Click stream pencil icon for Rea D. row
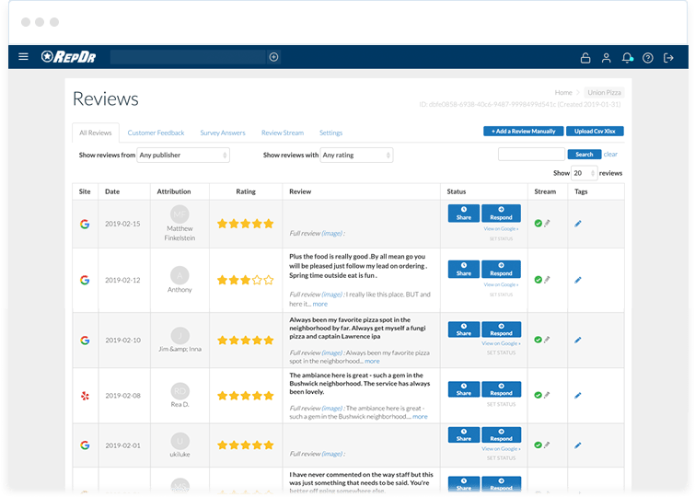The image size is (695, 497). pos(547,395)
